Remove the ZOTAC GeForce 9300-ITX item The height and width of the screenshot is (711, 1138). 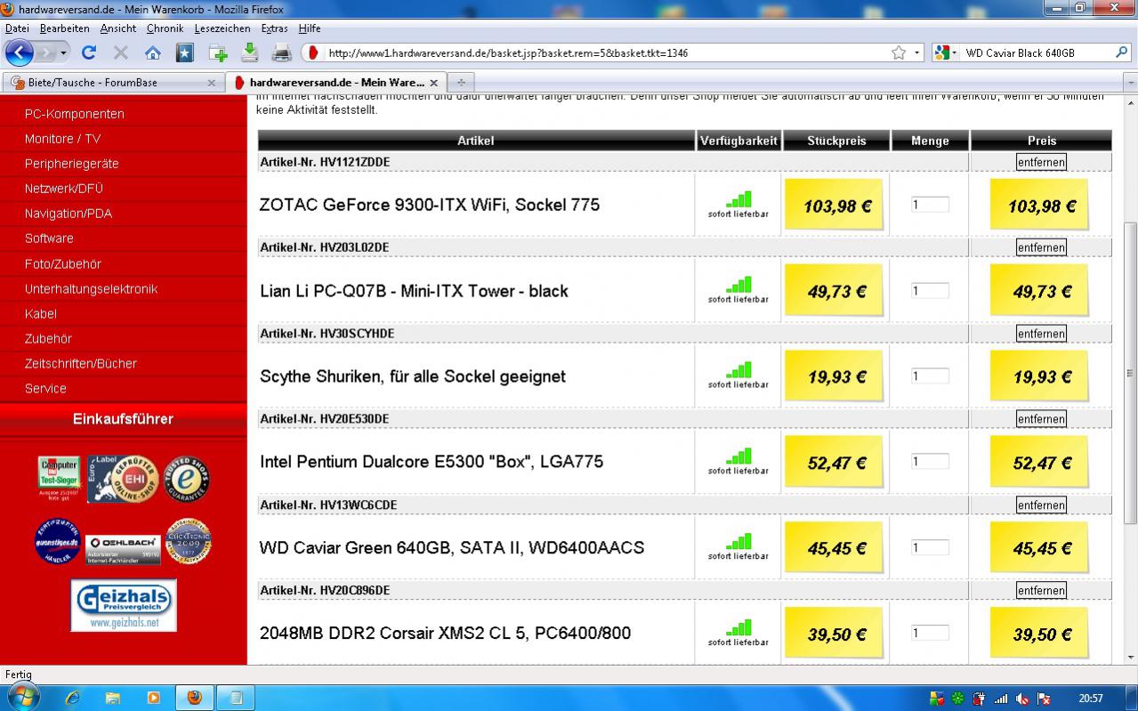tap(1041, 162)
